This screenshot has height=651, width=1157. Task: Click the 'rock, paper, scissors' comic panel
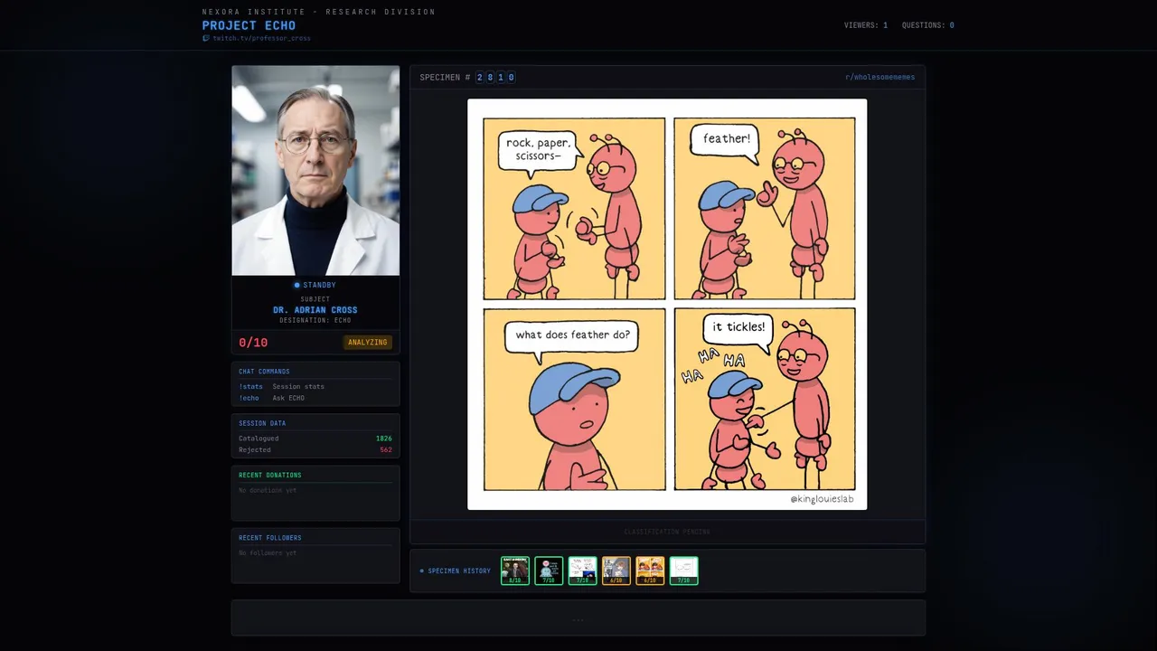pos(574,209)
